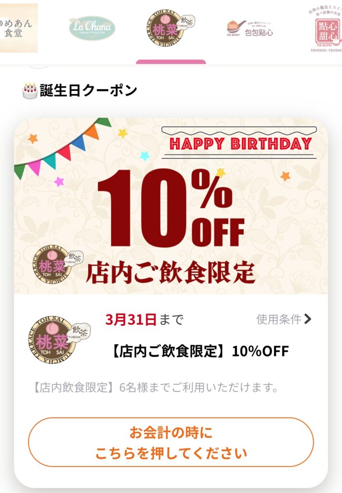The image size is (342, 493).
Task: Select the La Ohana restaurant logo tab
Action: click(x=92, y=27)
